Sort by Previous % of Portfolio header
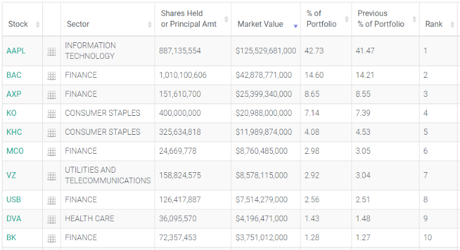 [381, 19]
